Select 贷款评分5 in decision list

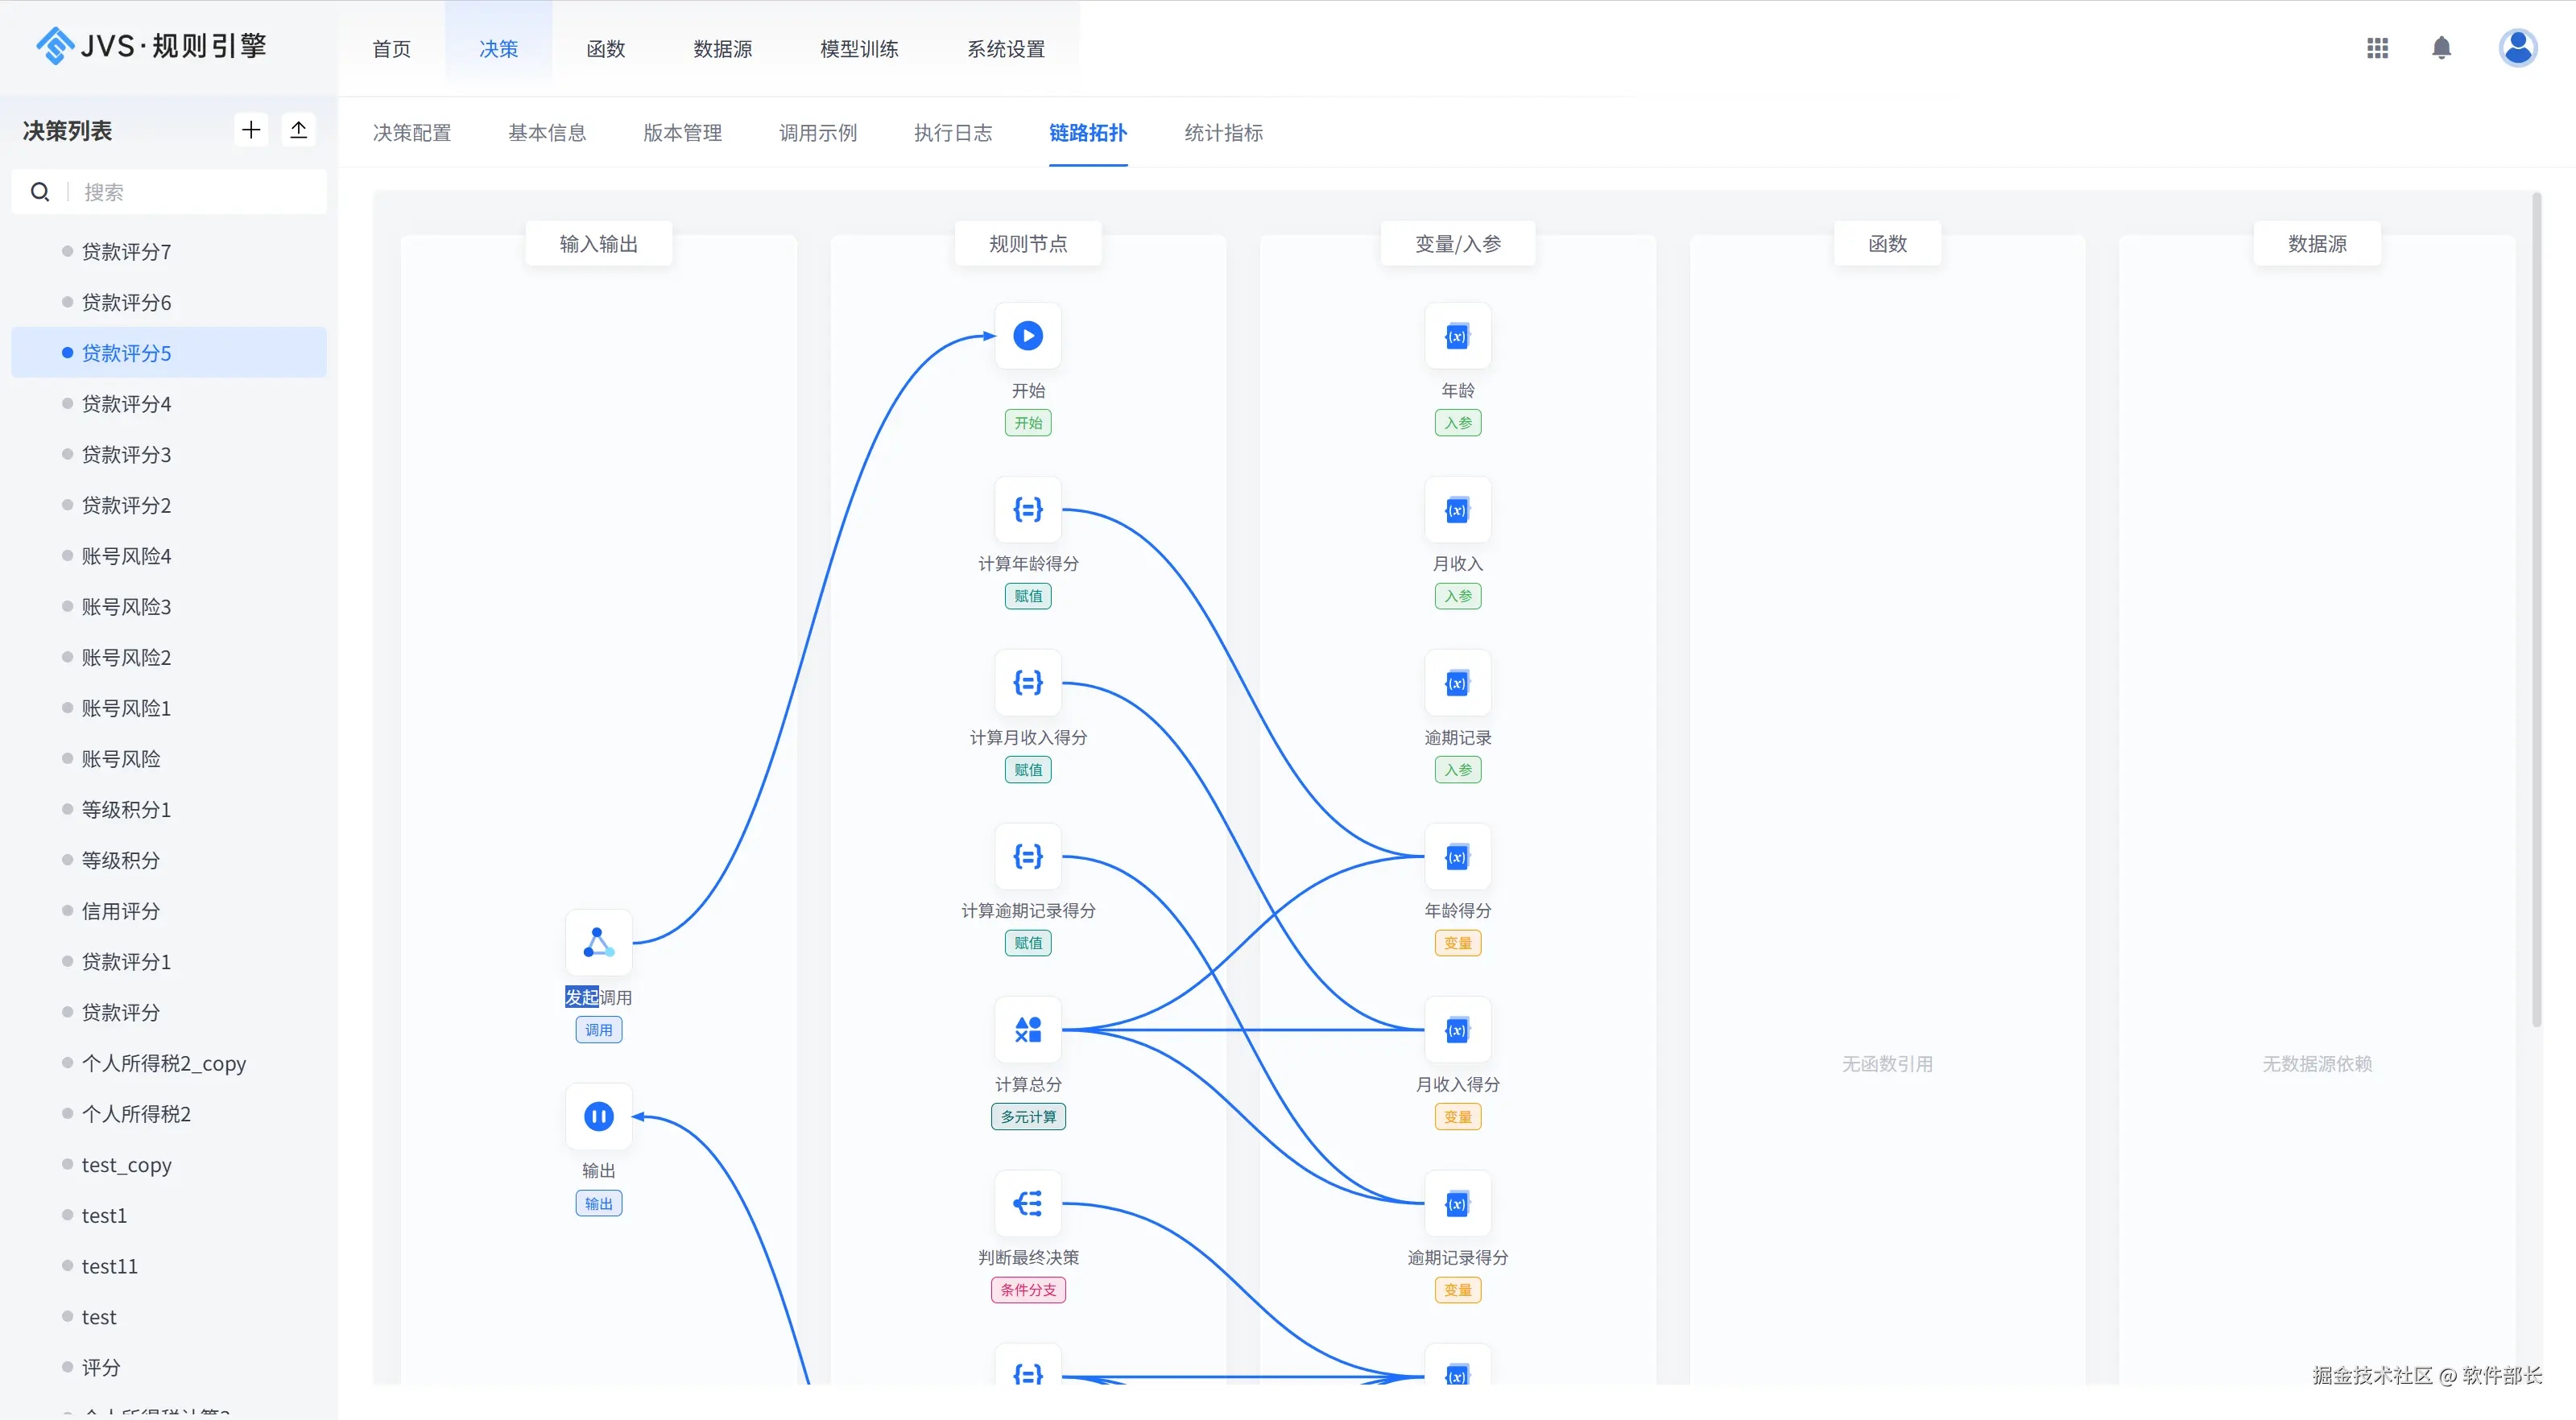click(168, 353)
